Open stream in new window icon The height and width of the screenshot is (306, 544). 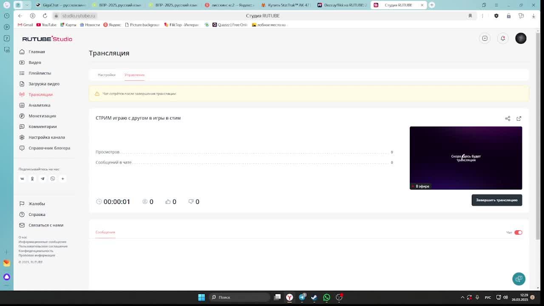[519, 119]
